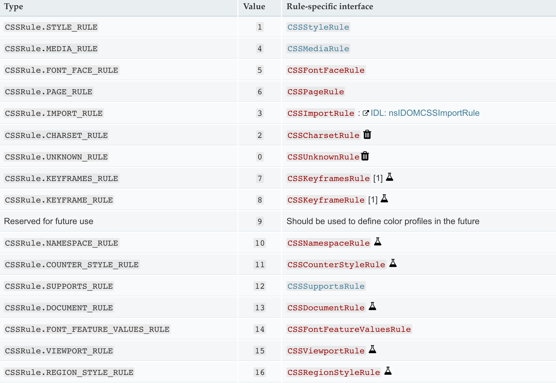Image resolution: width=556 pixels, height=383 pixels.
Task: Click external link icon before IDL text
Action: point(365,113)
